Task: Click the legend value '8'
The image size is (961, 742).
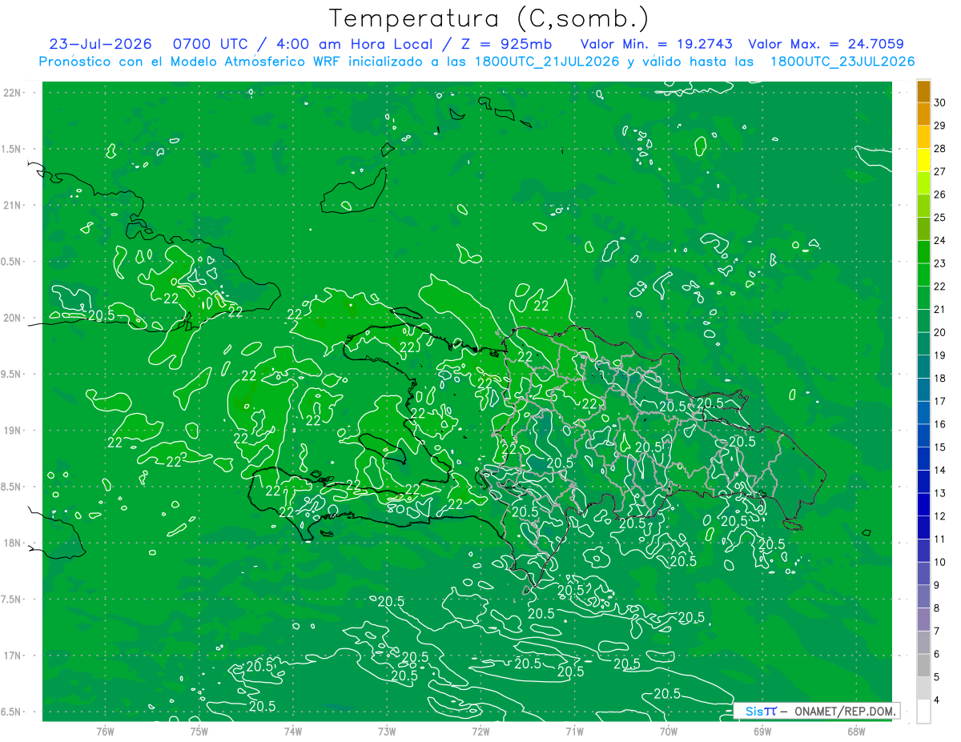Action: coord(937,608)
